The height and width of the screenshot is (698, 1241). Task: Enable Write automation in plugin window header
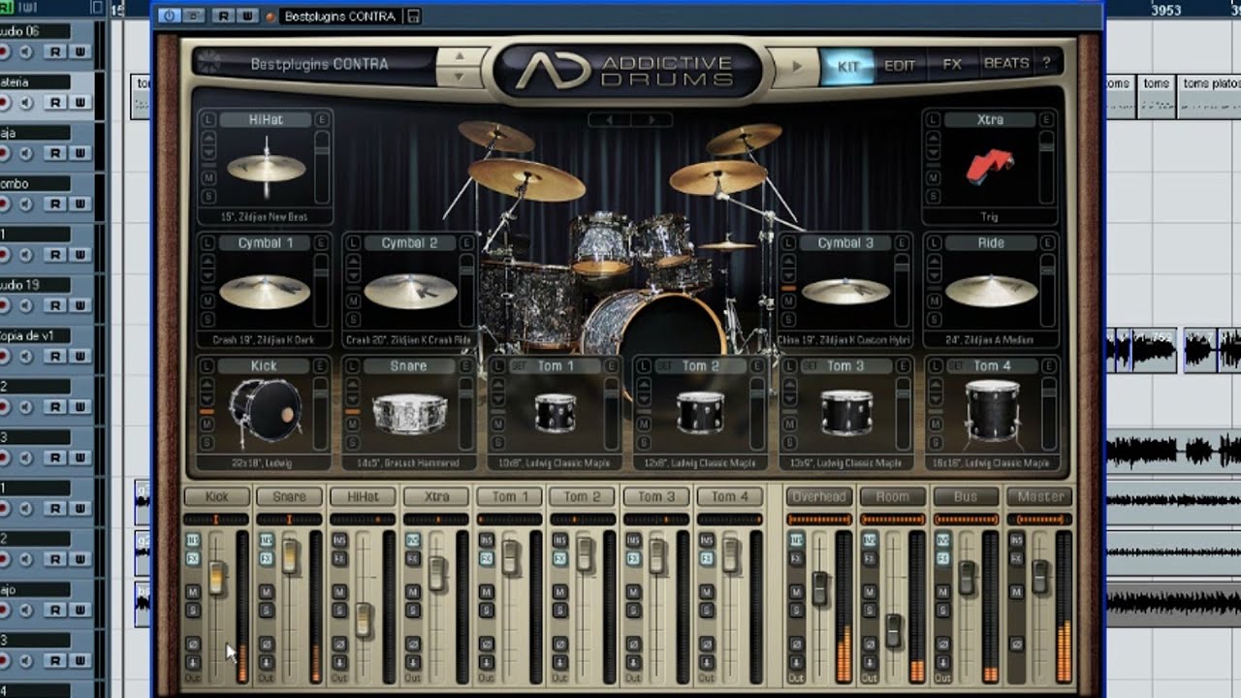247,16
